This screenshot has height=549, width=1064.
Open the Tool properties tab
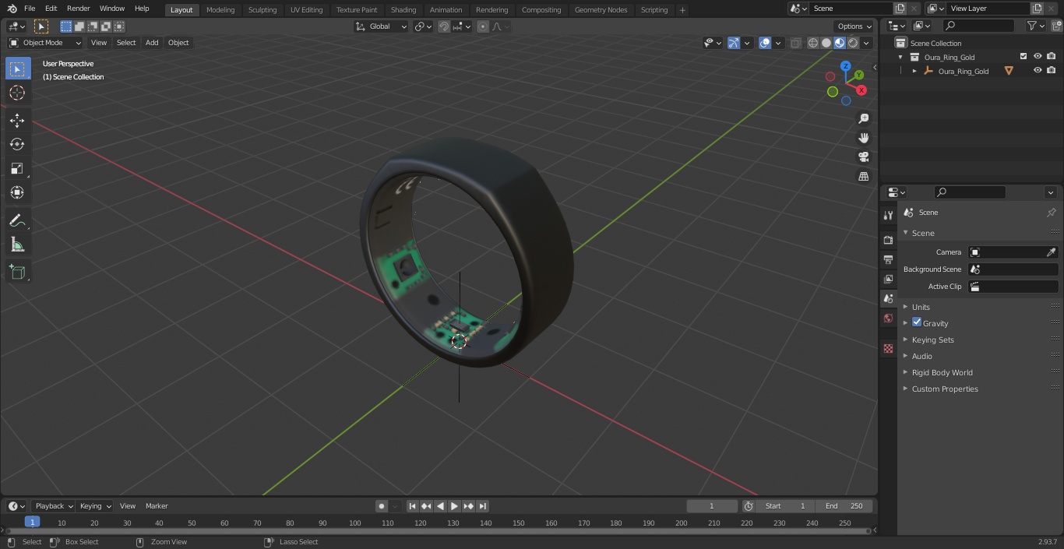coord(888,216)
